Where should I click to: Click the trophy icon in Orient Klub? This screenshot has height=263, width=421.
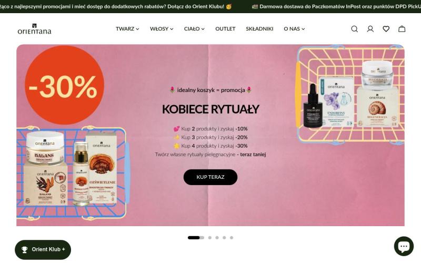pyautogui.click(x=24, y=249)
